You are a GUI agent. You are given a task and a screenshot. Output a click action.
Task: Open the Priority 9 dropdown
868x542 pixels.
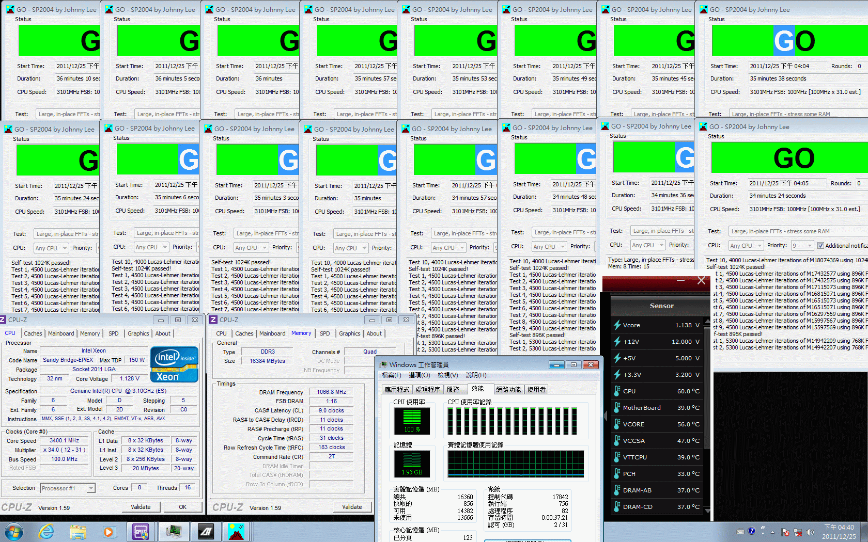802,246
